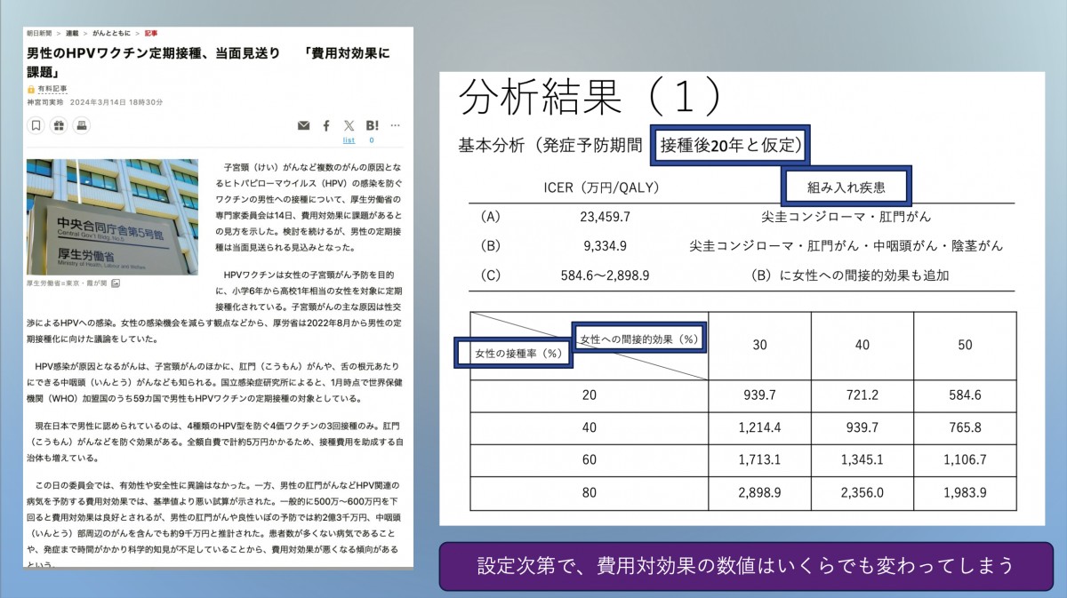Print the article using the printer icon
This screenshot has width=1067, height=598.
(x=83, y=125)
